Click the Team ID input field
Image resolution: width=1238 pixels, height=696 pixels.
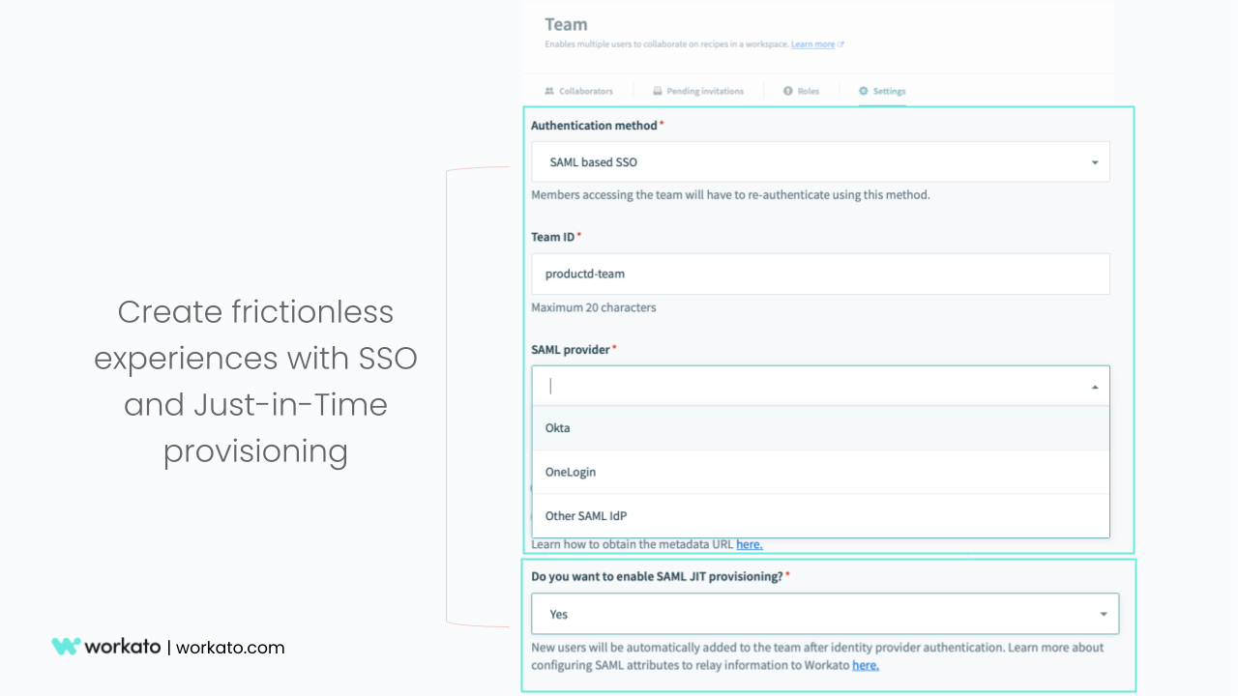coord(820,274)
